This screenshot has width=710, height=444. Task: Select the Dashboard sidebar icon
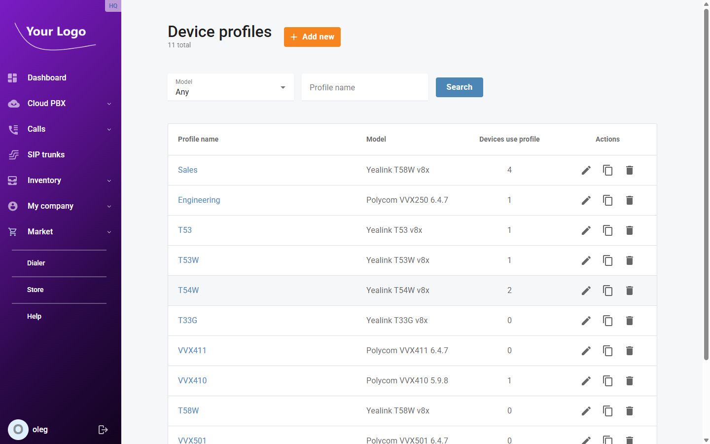[x=12, y=77]
